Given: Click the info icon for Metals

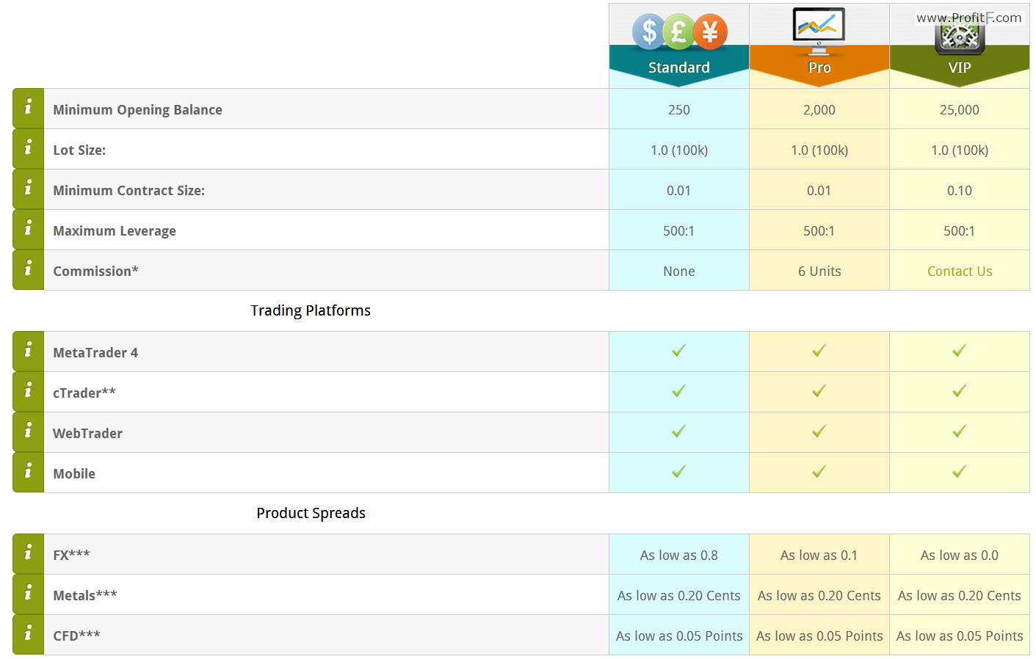Looking at the screenshot, I should [x=29, y=594].
